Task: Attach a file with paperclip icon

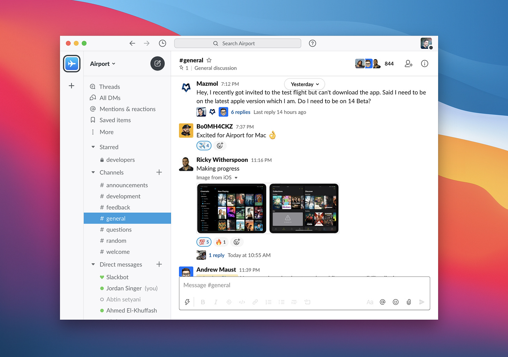Action: point(409,302)
